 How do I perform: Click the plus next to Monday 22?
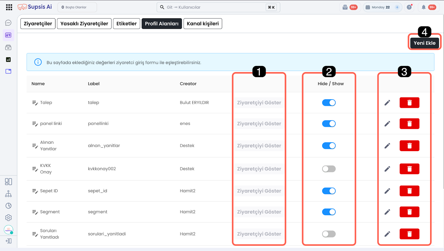pos(397,7)
